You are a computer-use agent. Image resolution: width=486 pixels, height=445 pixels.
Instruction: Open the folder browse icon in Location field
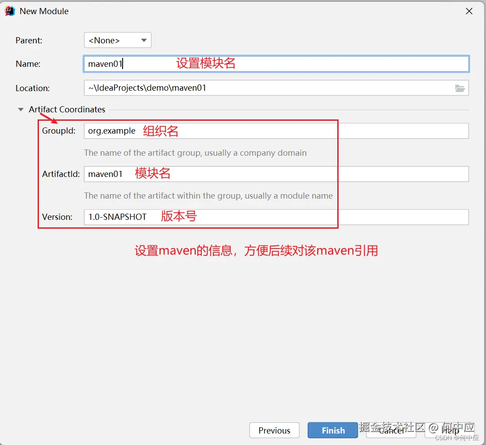point(459,88)
